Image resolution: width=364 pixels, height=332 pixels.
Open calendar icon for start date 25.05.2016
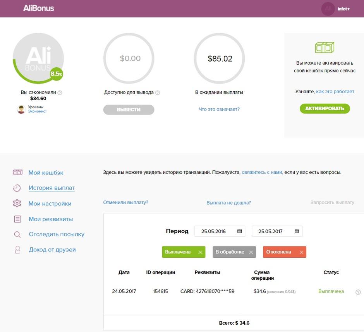pos(240,231)
